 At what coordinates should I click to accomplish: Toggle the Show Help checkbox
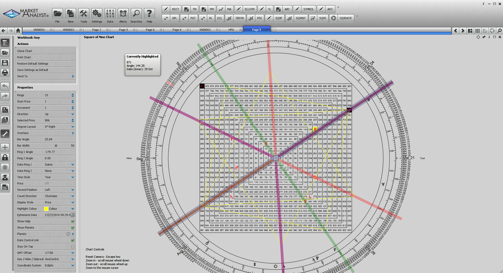73,222
